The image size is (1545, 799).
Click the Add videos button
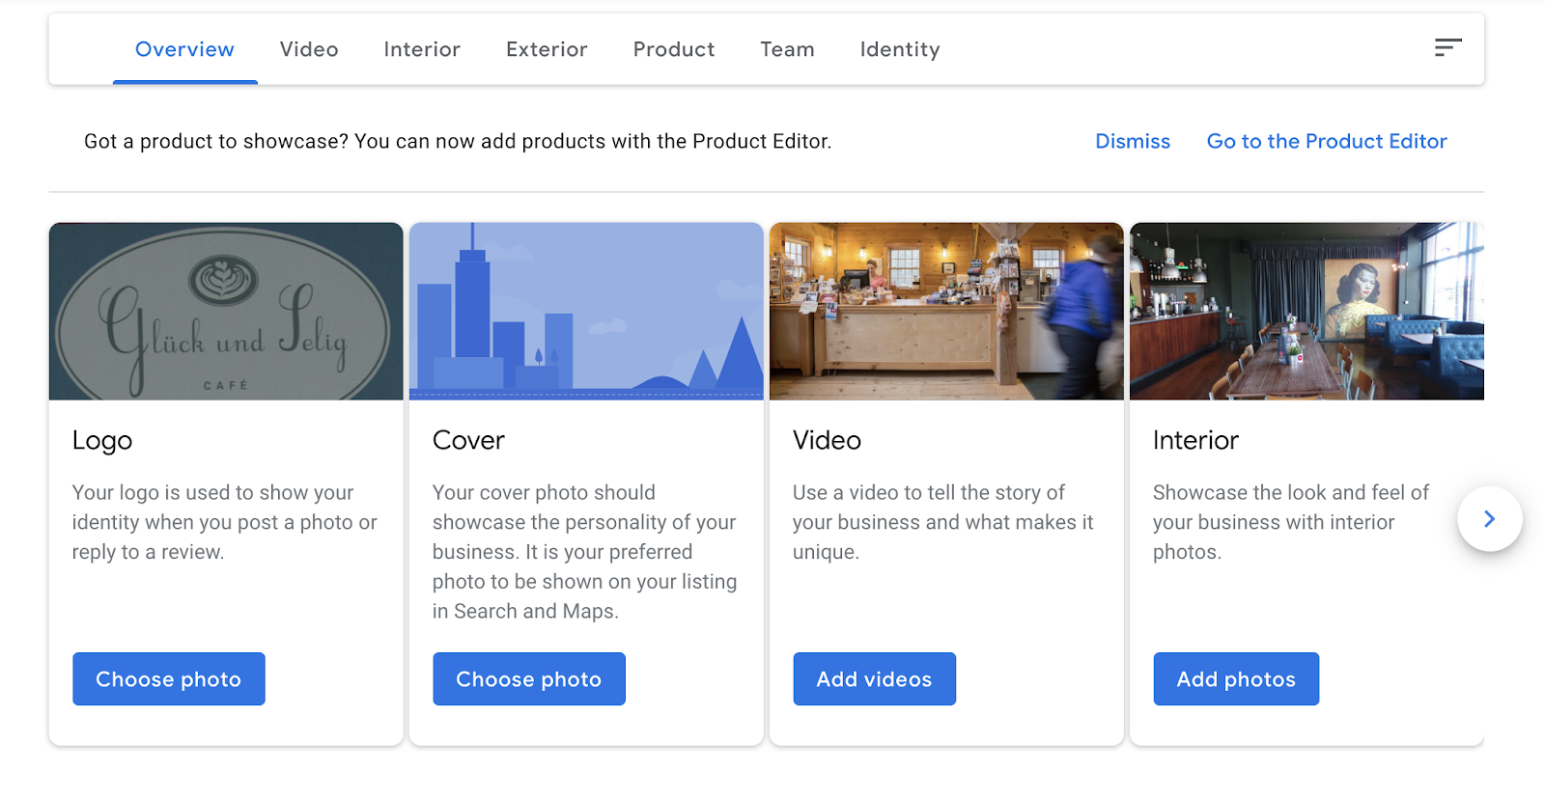(x=875, y=679)
